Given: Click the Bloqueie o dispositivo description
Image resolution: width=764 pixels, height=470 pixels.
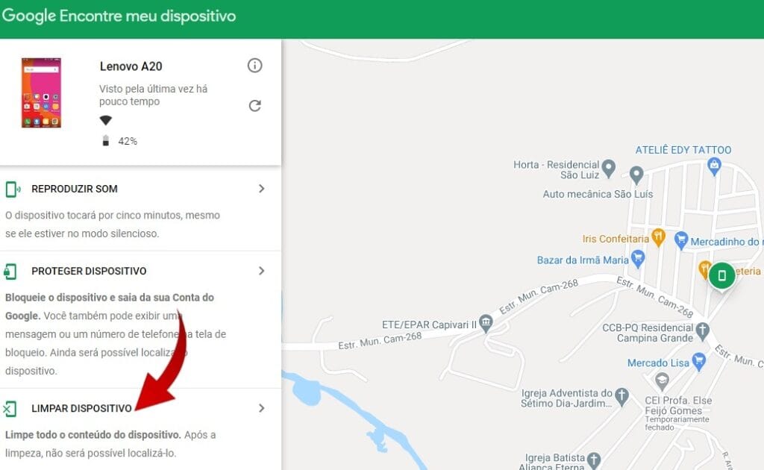Looking at the screenshot, I should [116, 334].
